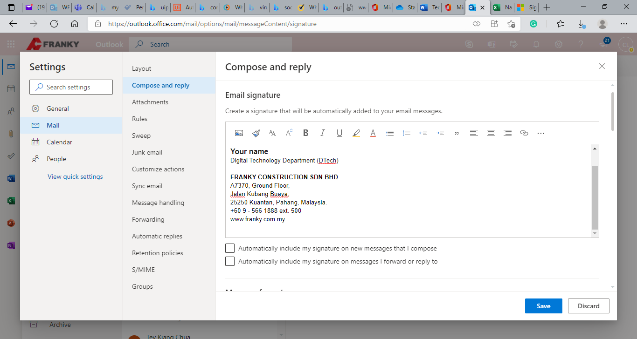
Task: Click View quick settings link
Action: coord(75,176)
